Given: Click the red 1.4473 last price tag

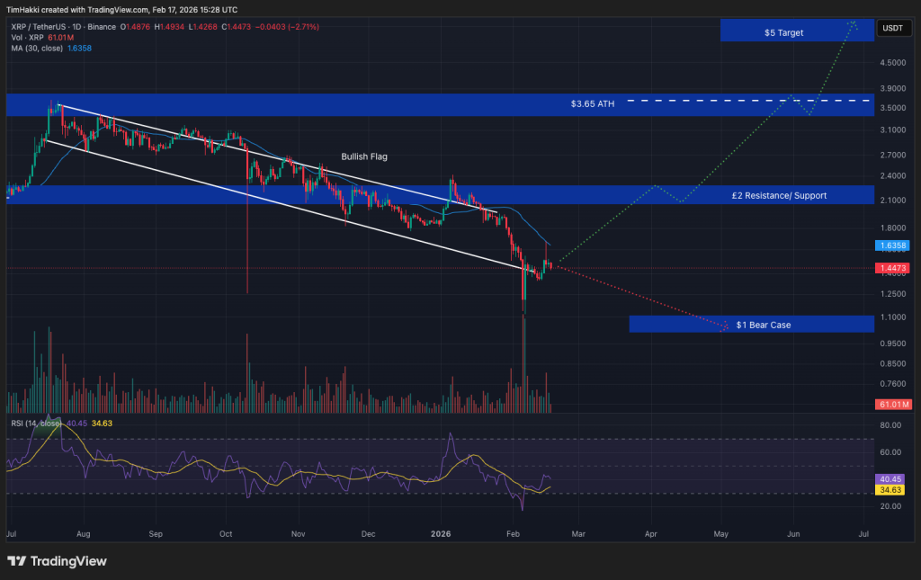Looking at the screenshot, I should pos(890,267).
